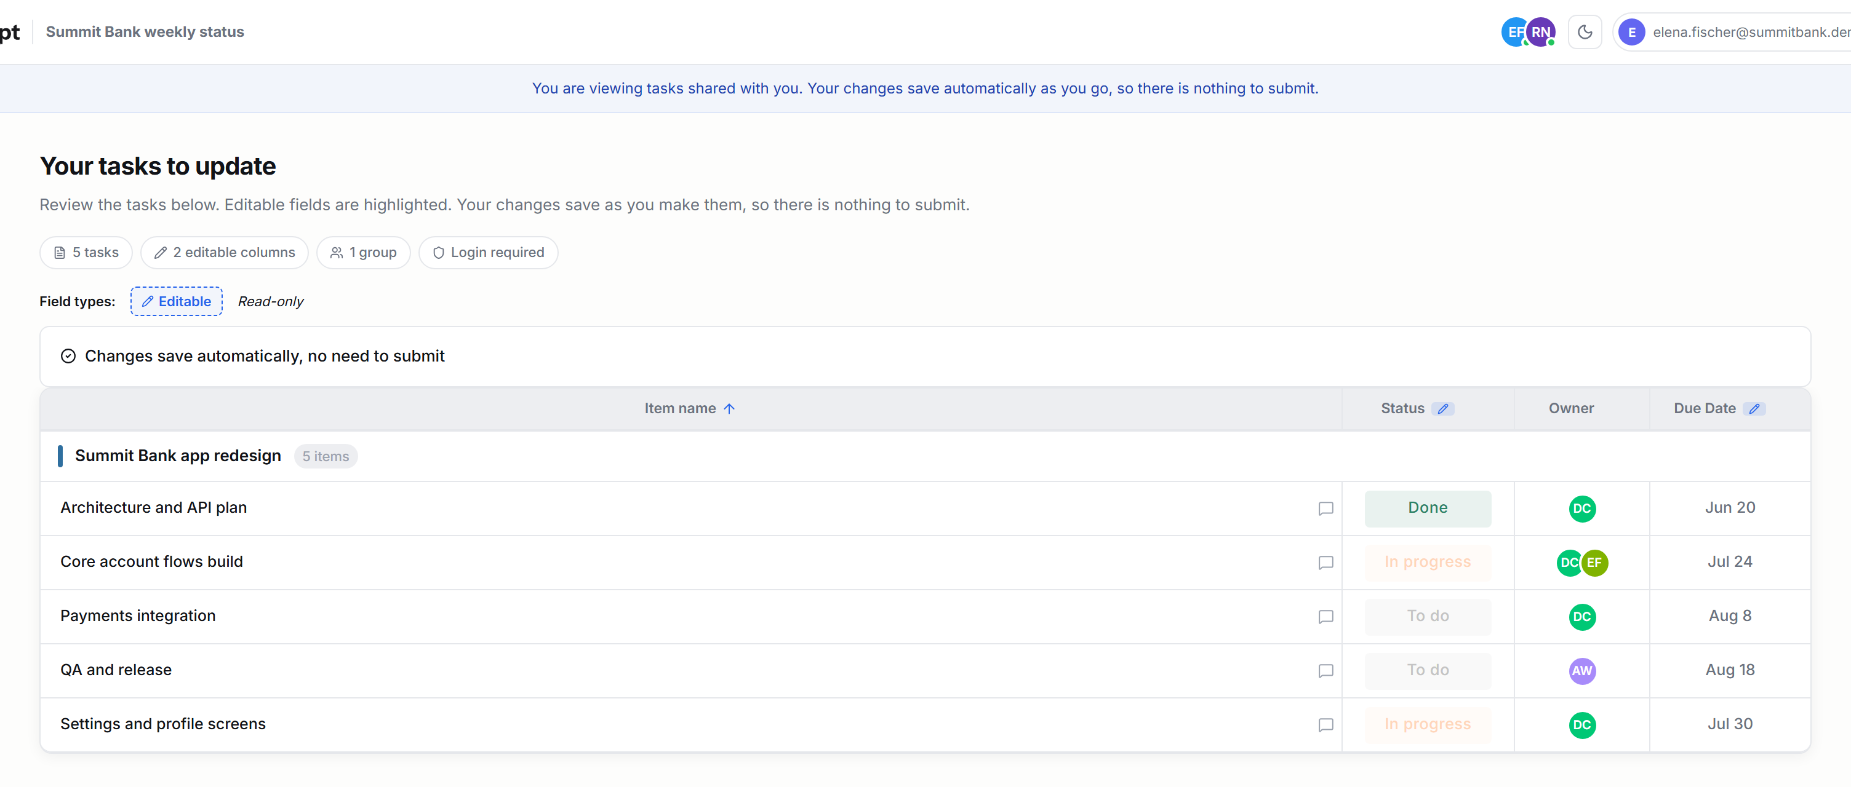1851x787 pixels.
Task: Select the Settings and profile screens task name
Action: tap(163, 724)
